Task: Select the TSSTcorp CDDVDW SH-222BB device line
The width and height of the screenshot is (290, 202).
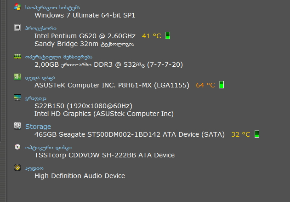Action: tap(104, 155)
